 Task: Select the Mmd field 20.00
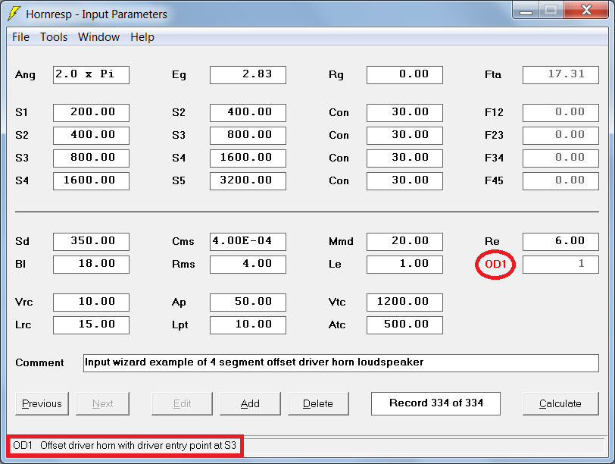pos(404,241)
